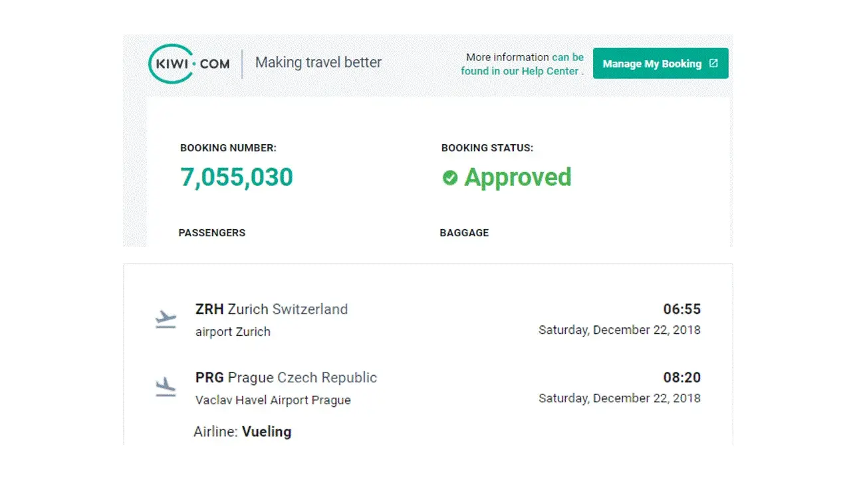
Task: Click the "airport Zurich" subtitle text
Action: click(x=233, y=332)
